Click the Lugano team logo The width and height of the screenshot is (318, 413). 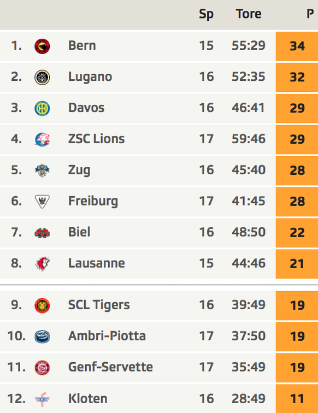click(42, 77)
